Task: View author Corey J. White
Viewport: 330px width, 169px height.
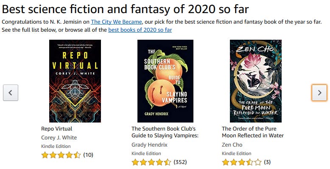Action: tap(59, 137)
